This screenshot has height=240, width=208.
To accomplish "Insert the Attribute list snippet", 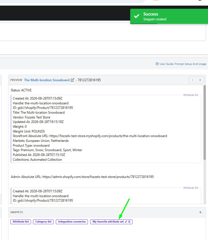I will [x=21, y=222].
